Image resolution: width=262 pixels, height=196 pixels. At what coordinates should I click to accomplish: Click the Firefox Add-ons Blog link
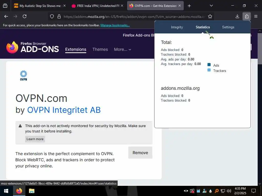[138, 35]
